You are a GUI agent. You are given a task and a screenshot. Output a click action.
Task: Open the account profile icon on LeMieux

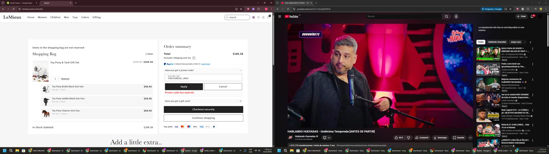coord(264,17)
